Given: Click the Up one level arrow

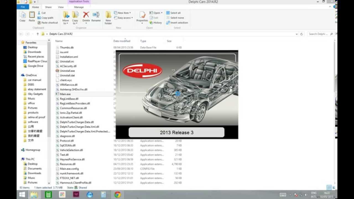Looking at the screenshot, I should [x=38, y=34].
